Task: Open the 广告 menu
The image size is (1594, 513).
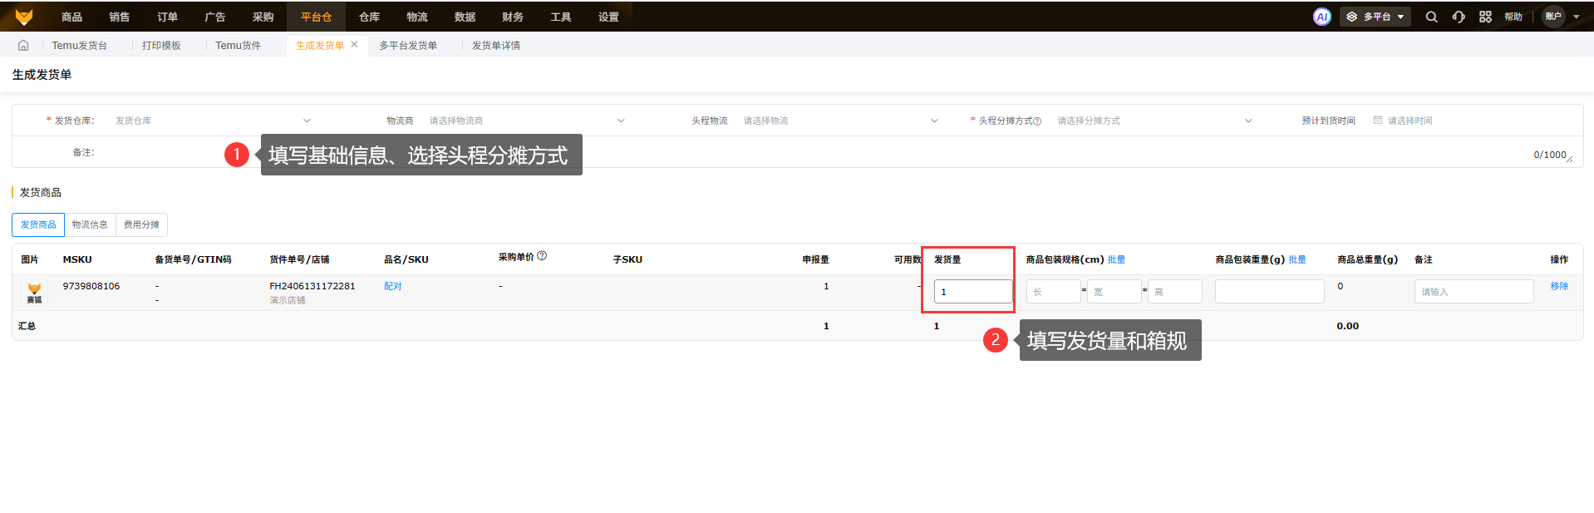Action: pyautogui.click(x=214, y=17)
